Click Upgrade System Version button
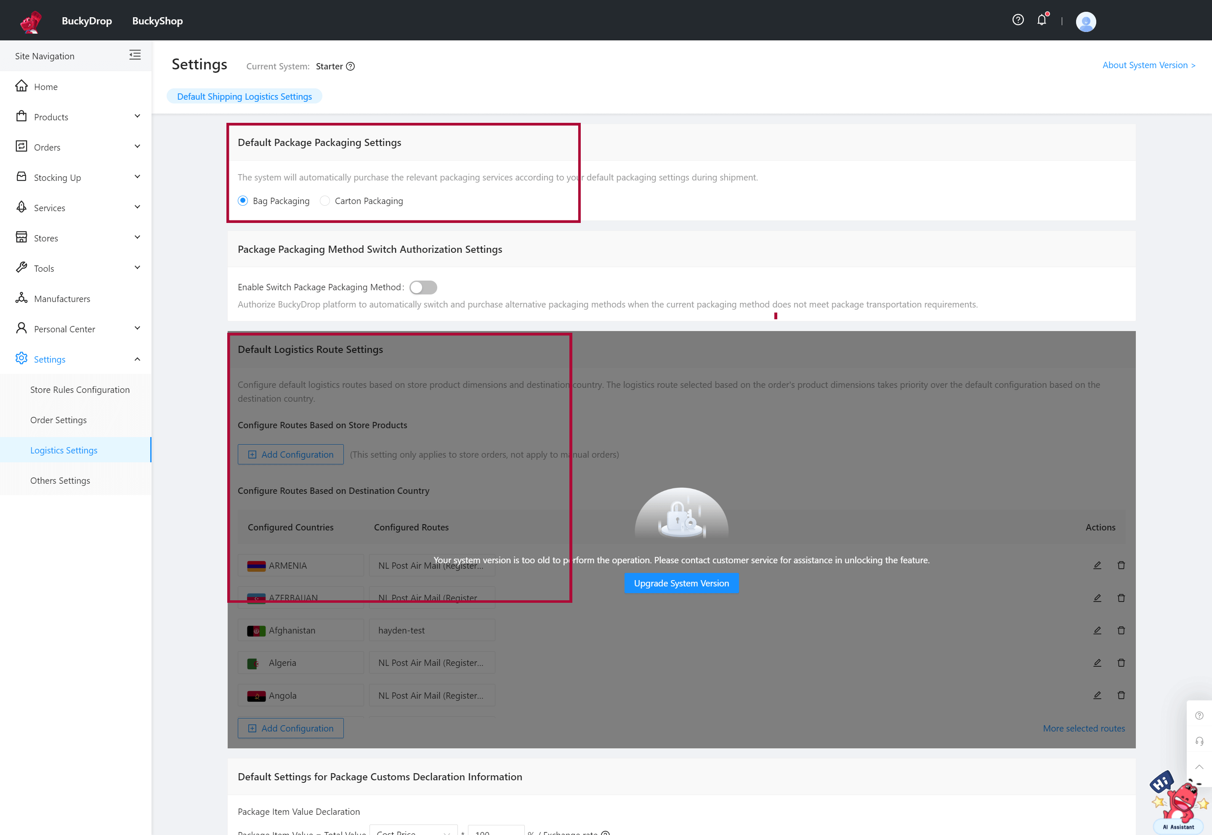This screenshot has width=1212, height=835. tap(680, 582)
